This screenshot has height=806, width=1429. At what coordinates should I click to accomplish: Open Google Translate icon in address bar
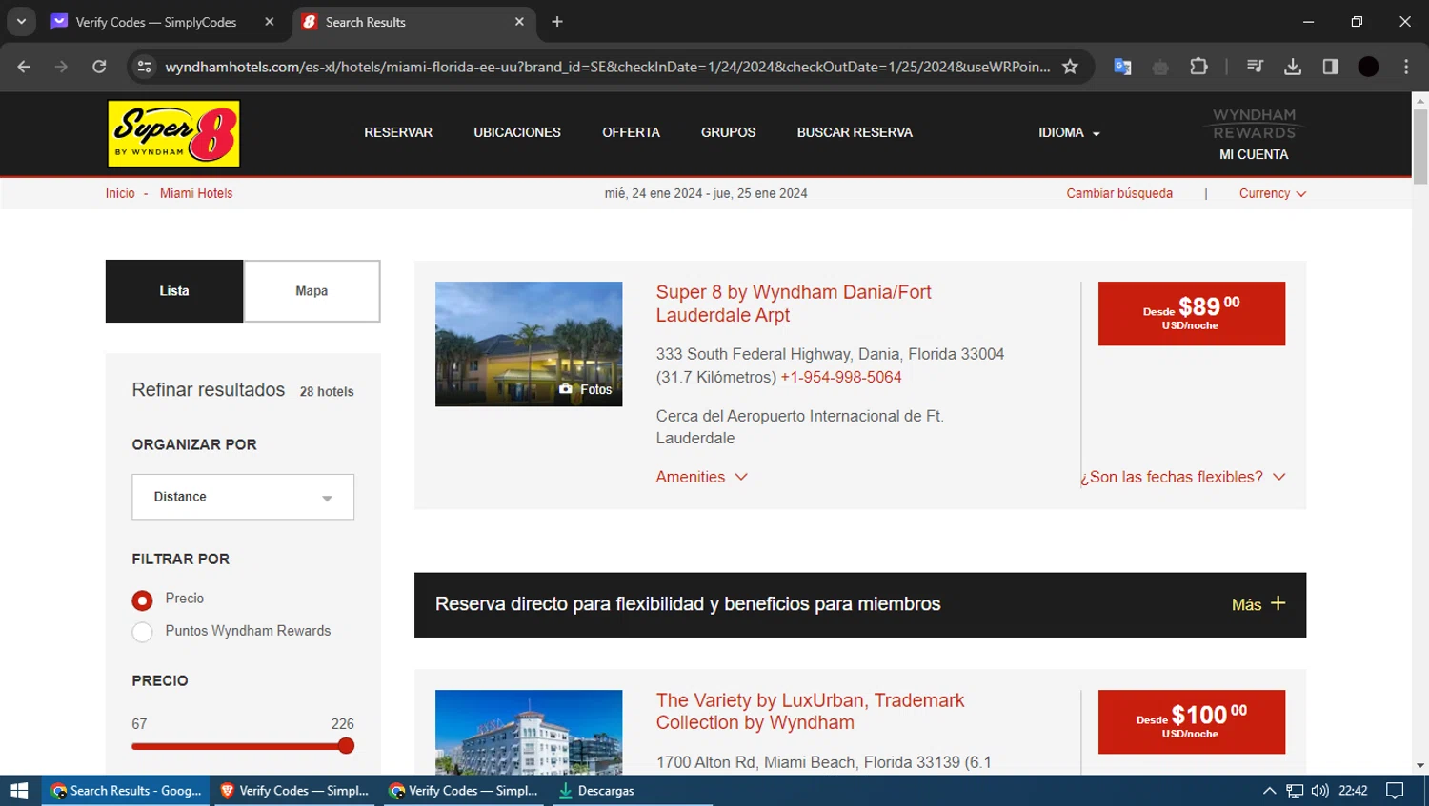tap(1122, 67)
